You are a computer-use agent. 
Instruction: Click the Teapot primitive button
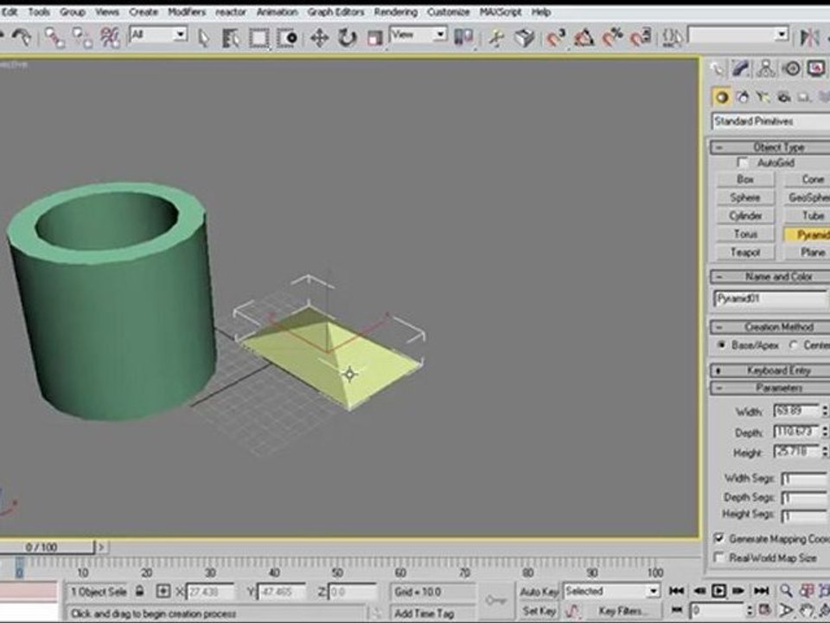click(x=745, y=252)
